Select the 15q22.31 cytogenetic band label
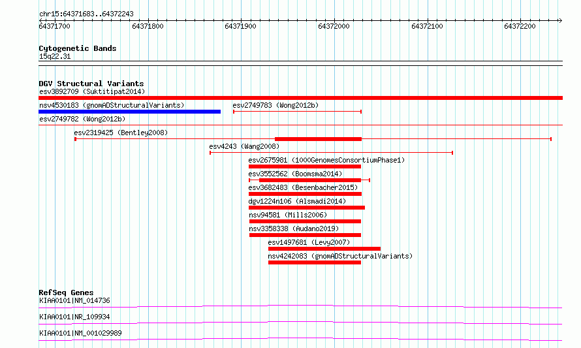The height and width of the screenshot is (348, 581). [x=55, y=56]
